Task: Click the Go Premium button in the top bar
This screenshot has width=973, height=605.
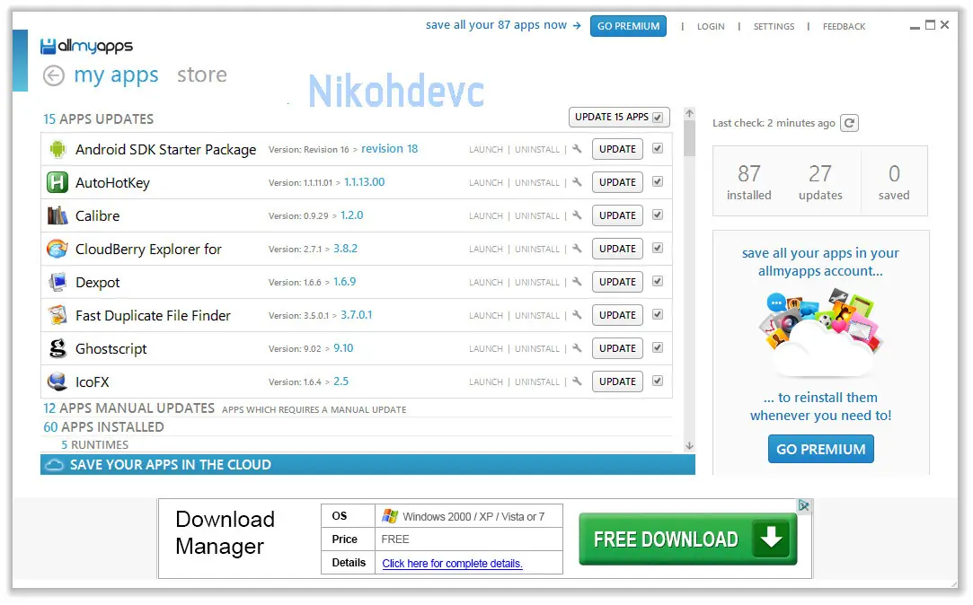Action: pyautogui.click(x=628, y=26)
